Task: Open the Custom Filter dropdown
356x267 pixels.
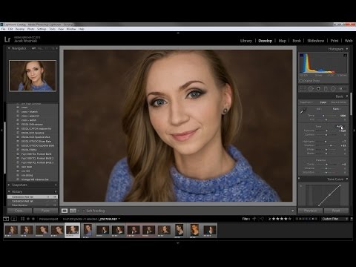Action: pos(335,219)
